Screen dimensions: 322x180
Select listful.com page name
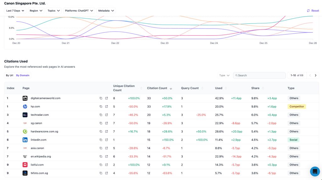[x=37, y=165]
